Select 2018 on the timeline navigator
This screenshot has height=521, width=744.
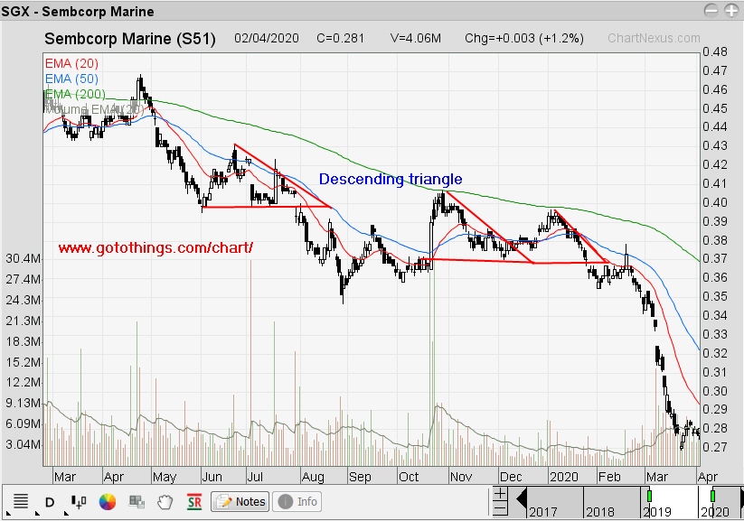click(x=599, y=512)
